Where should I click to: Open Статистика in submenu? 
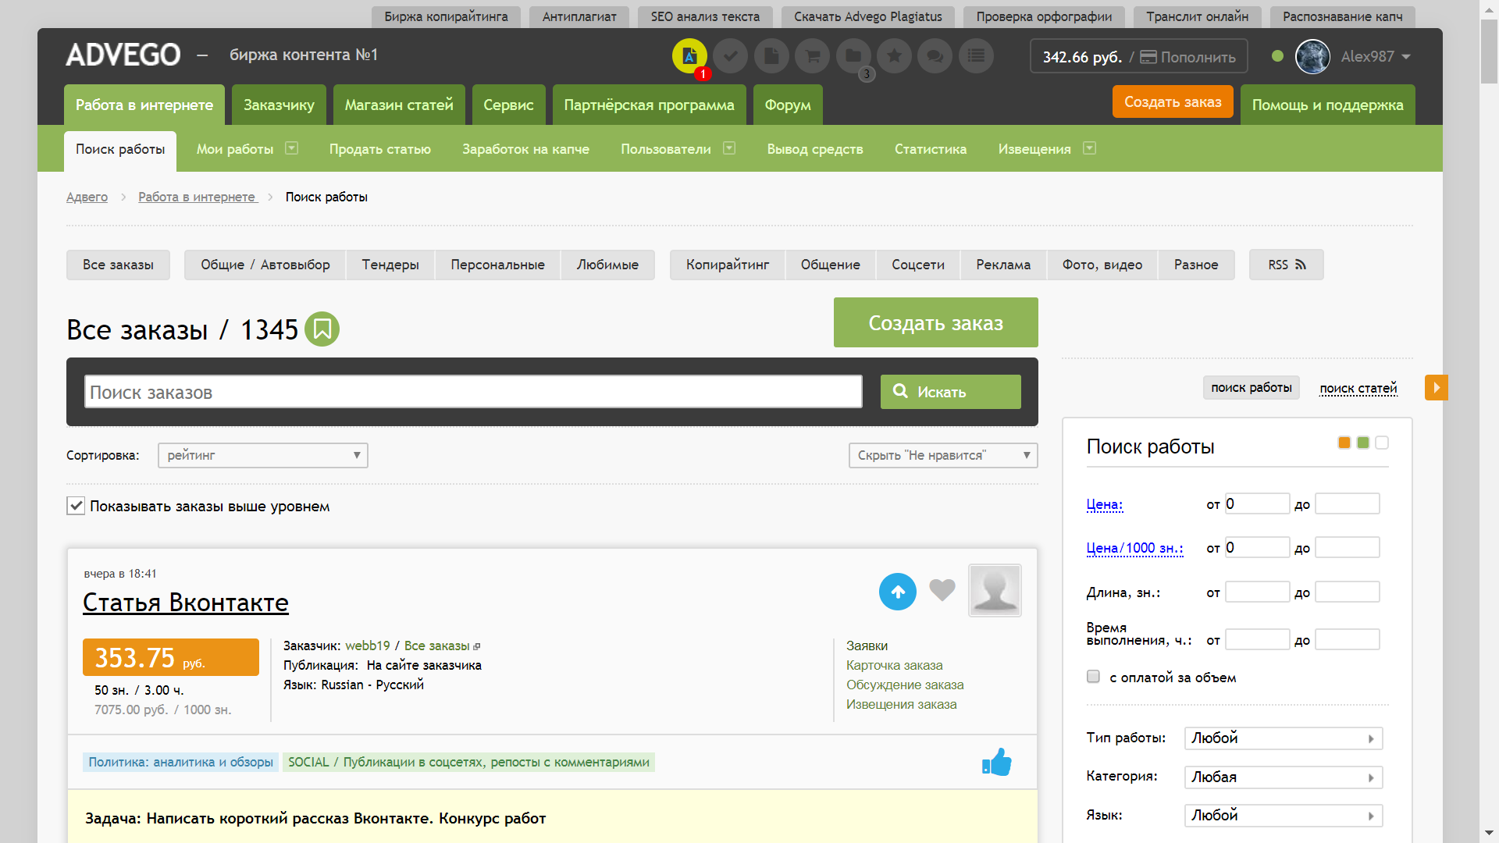coord(931,149)
